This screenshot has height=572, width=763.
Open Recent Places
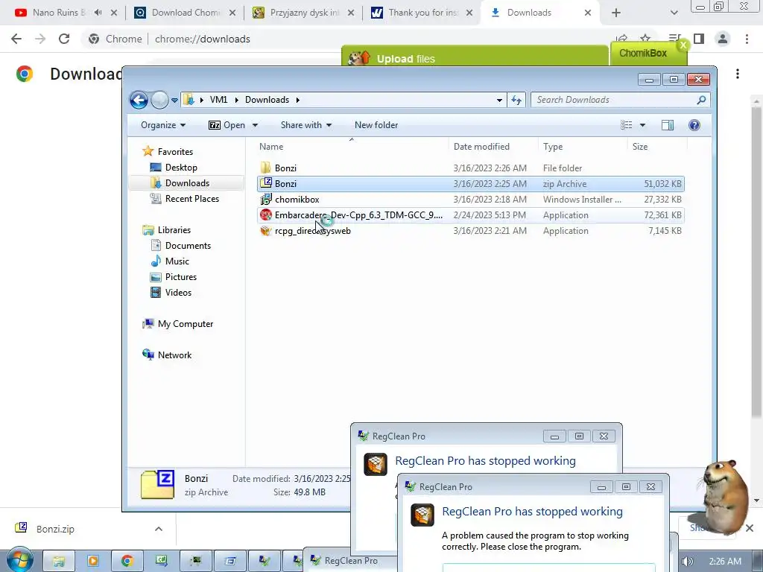191,198
